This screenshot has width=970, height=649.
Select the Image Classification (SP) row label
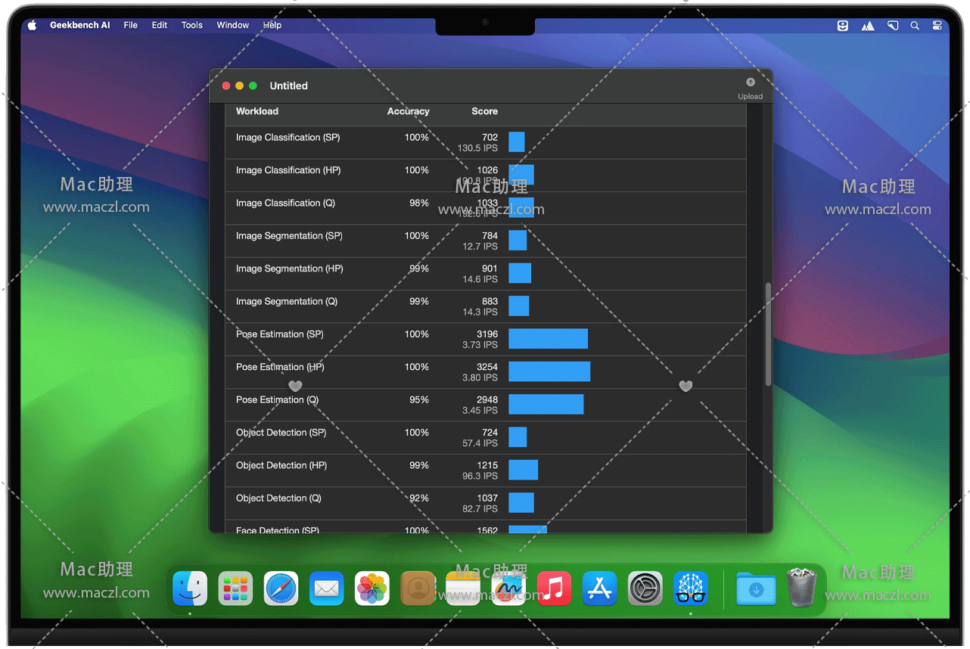pos(288,138)
